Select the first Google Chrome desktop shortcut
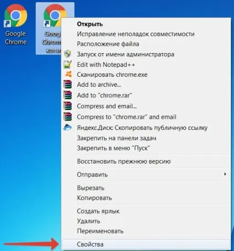Image resolution: width=234 pixels, height=251 pixels. coord(15,24)
